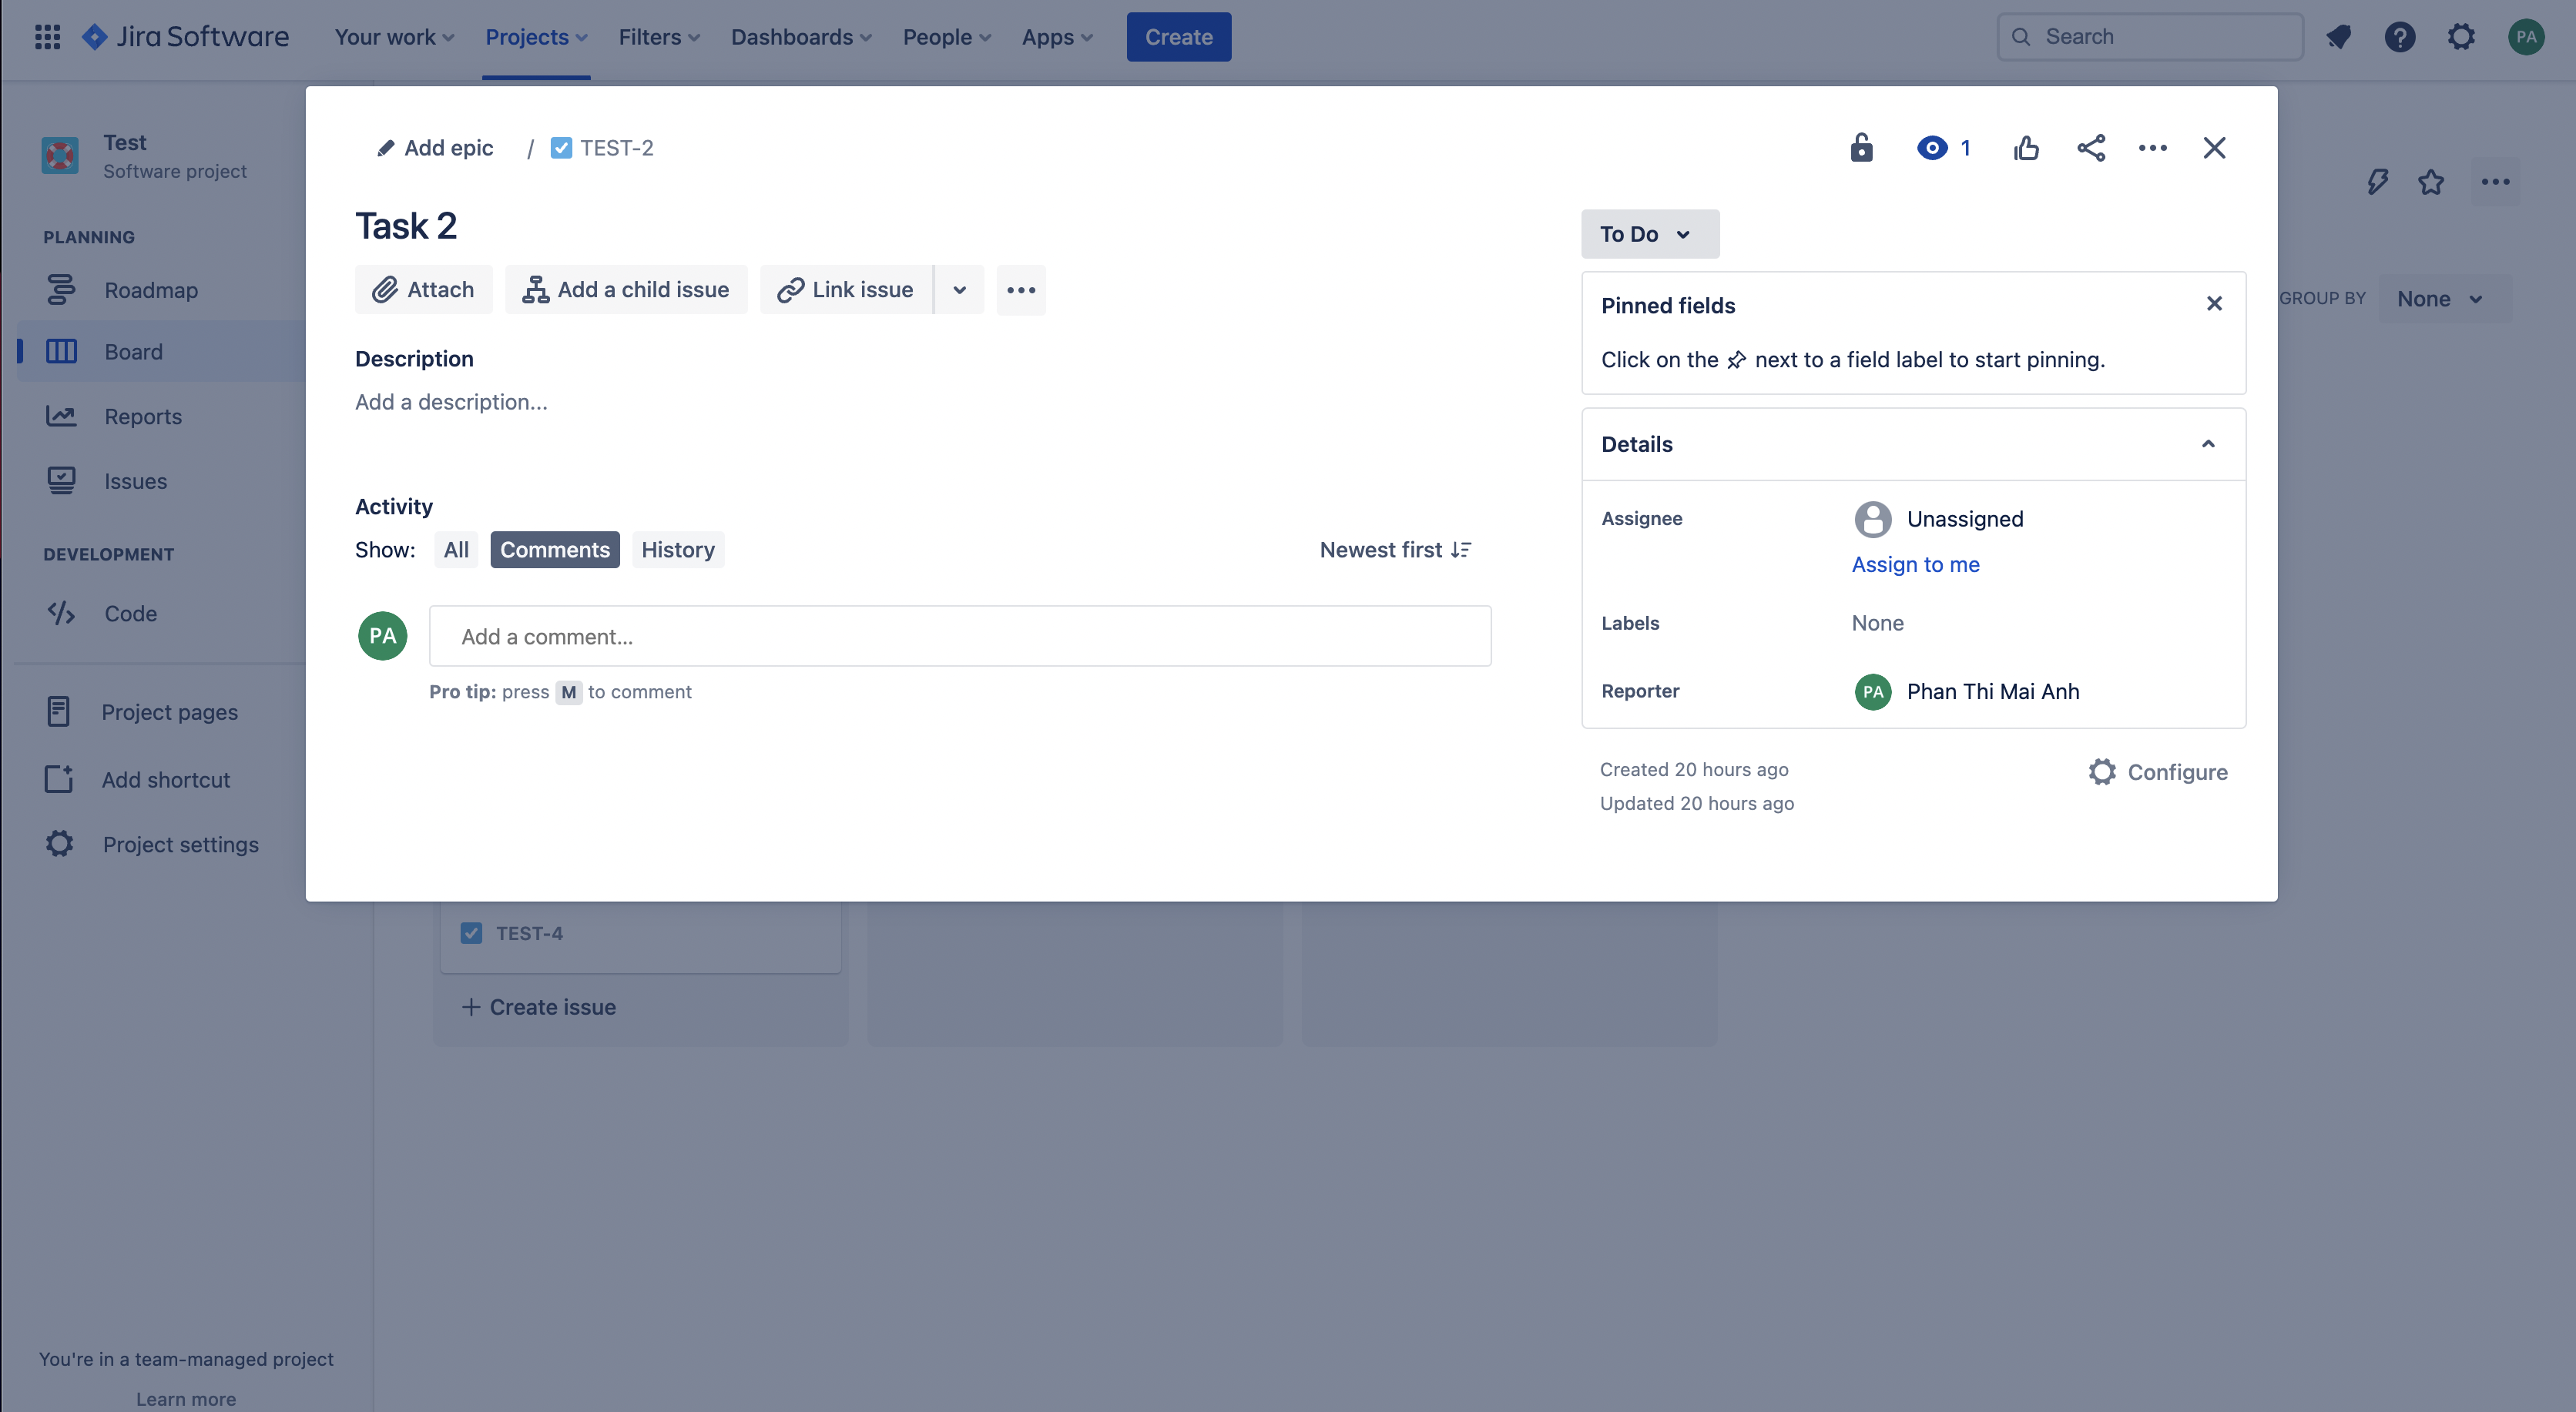Open the settings gear in top bar
This screenshot has width=2576, height=1412.
pos(2461,37)
